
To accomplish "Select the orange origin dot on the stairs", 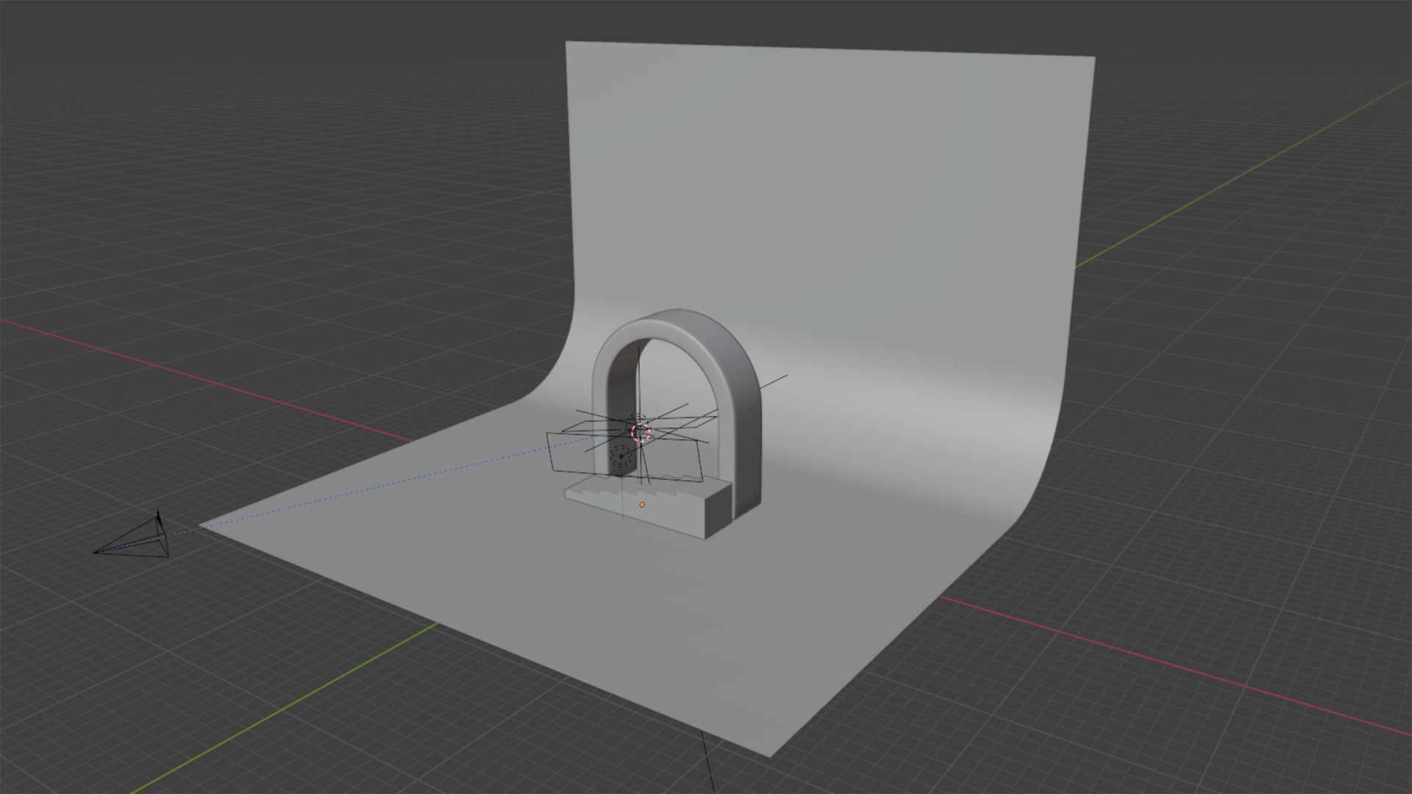I will click(642, 505).
